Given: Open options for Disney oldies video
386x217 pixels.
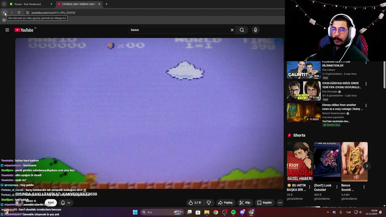Looking at the screenshot, I should [x=366, y=105].
